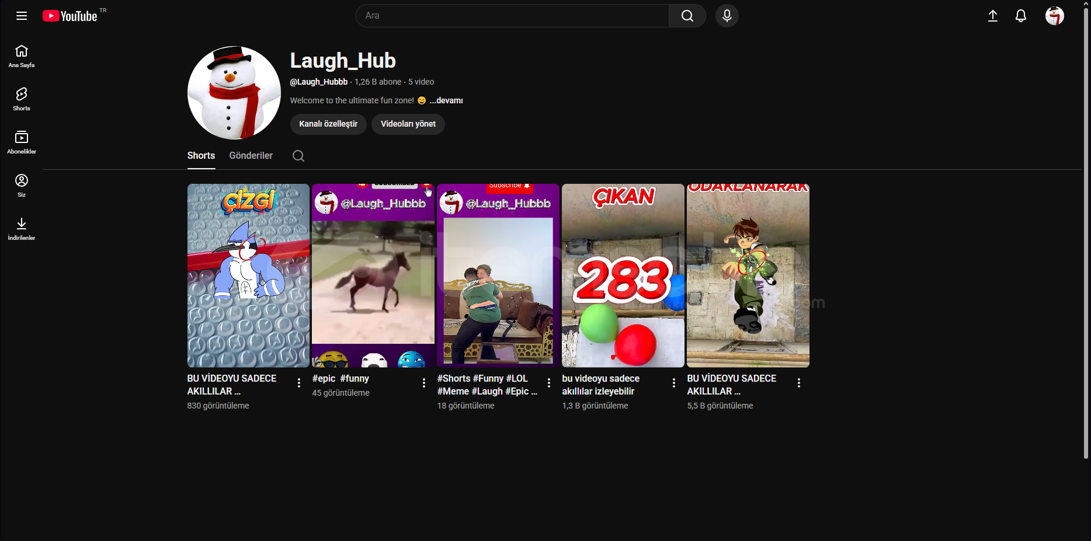The height and width of the screenshot is (541, 1091).
Task: Go to Shorts in the sidebar
Action: [22, 99]
